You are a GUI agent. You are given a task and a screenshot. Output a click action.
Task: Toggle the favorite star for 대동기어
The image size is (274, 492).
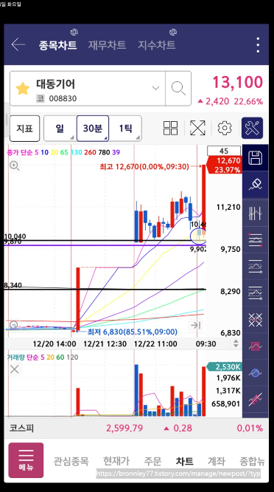pos(23,89)
